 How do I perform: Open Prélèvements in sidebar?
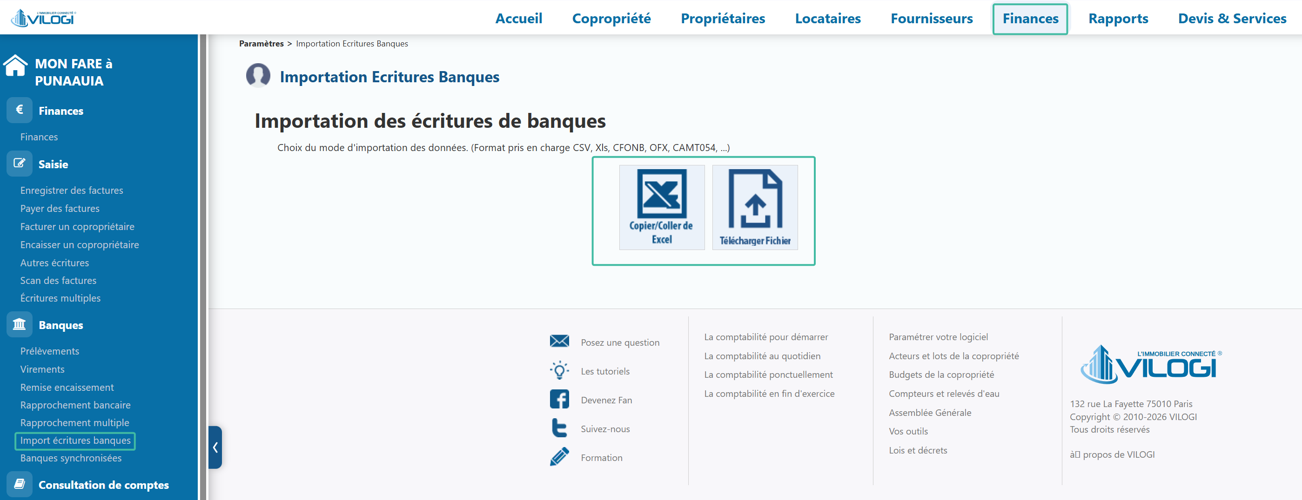[49, 351]
